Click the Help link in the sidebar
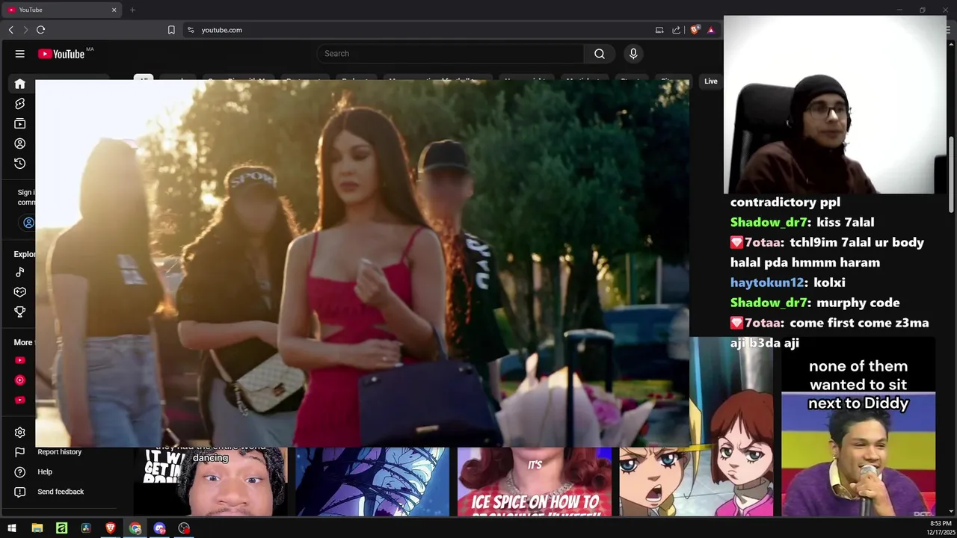957x538 pixels. (x=45, y=472)
